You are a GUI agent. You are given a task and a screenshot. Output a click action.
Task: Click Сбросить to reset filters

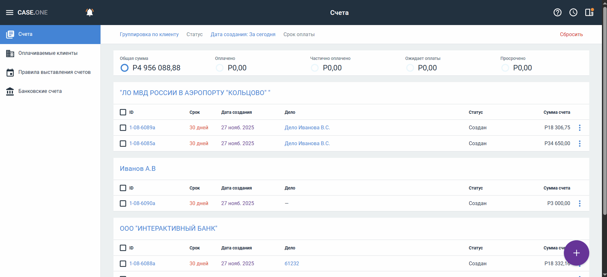coord(571,35)
